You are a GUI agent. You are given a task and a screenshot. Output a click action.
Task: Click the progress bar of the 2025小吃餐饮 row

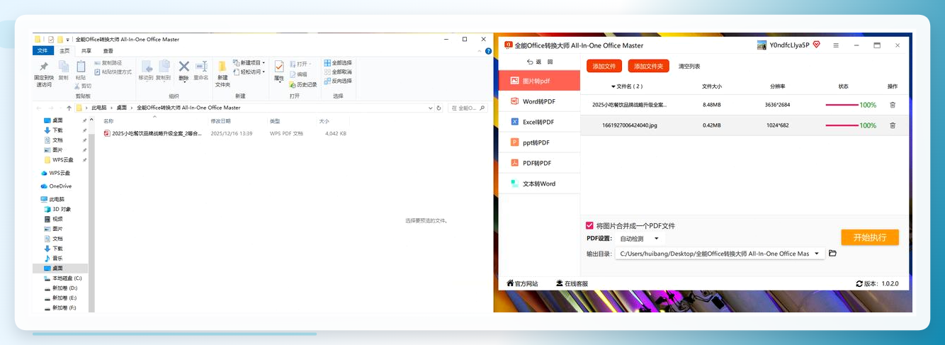click(x=842, y=105)
